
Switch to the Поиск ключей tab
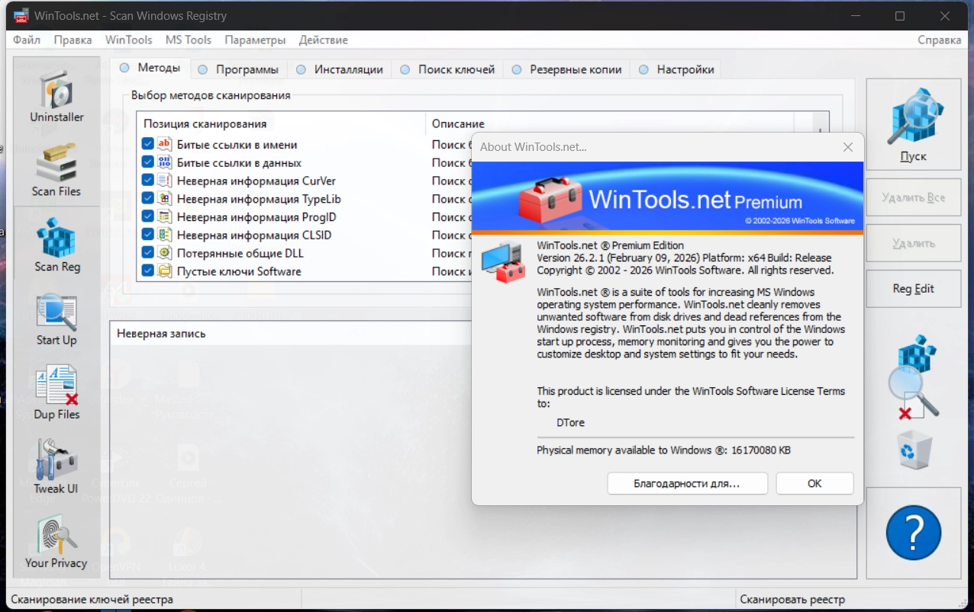coord(447,69)
